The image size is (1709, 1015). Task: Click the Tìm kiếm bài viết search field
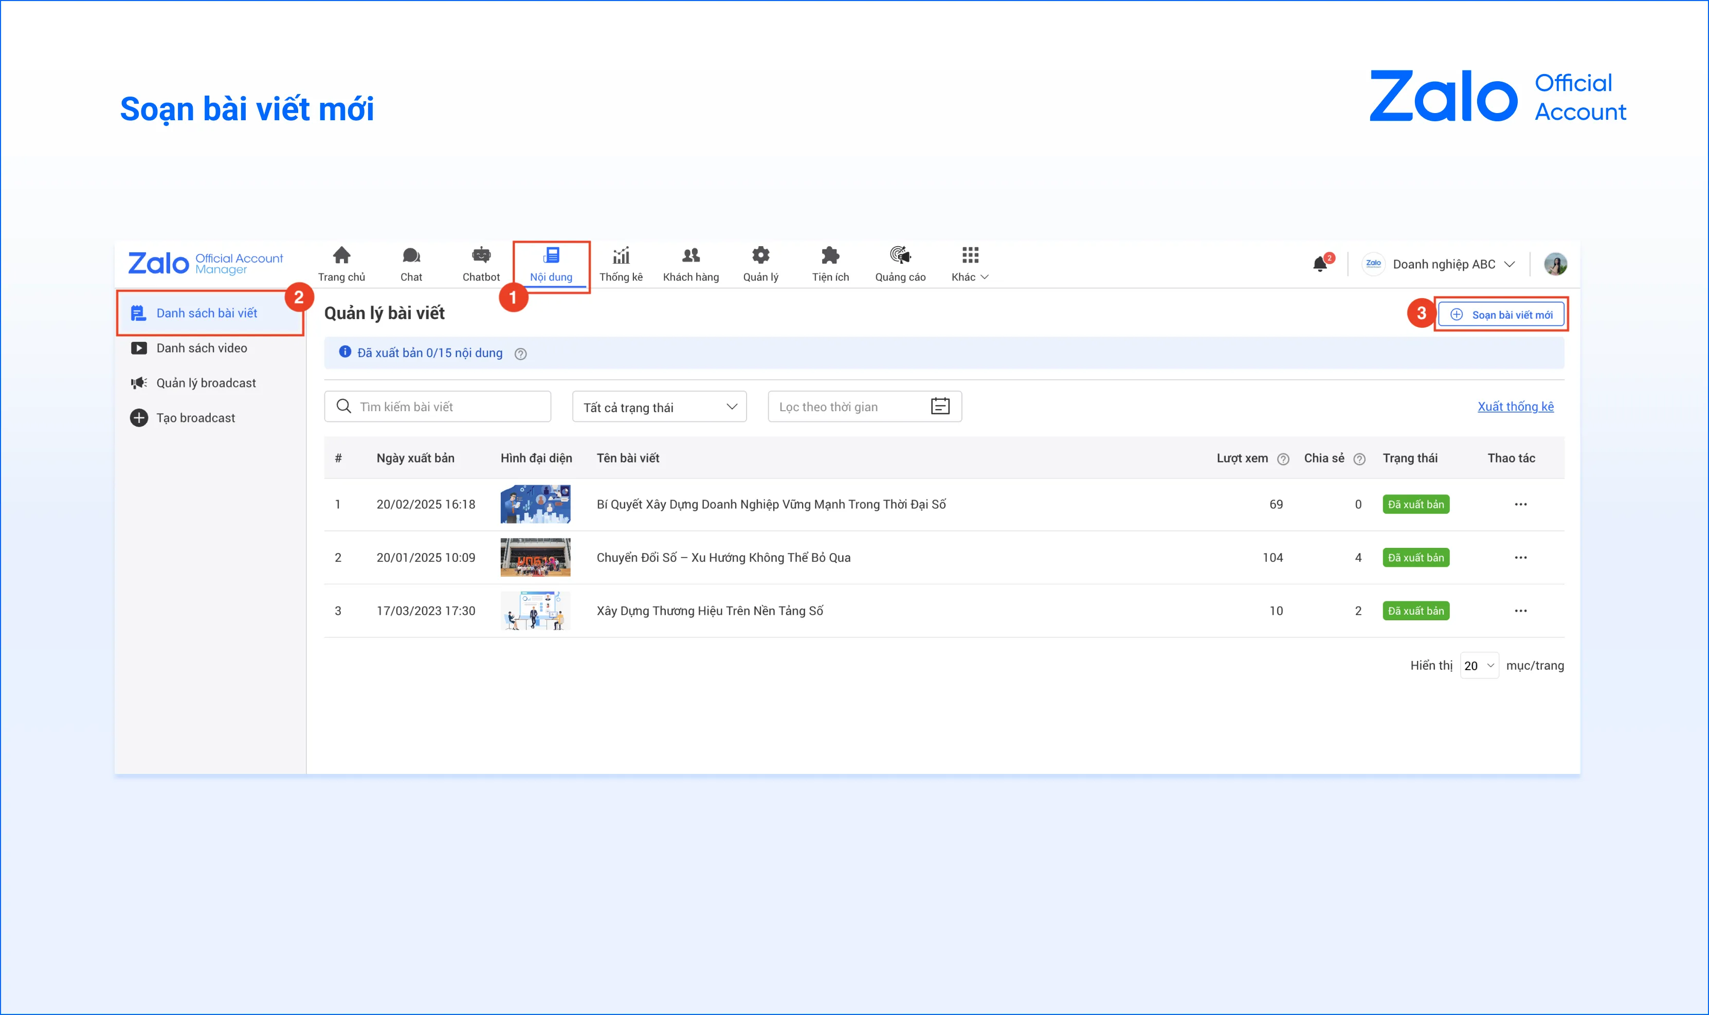438,407
